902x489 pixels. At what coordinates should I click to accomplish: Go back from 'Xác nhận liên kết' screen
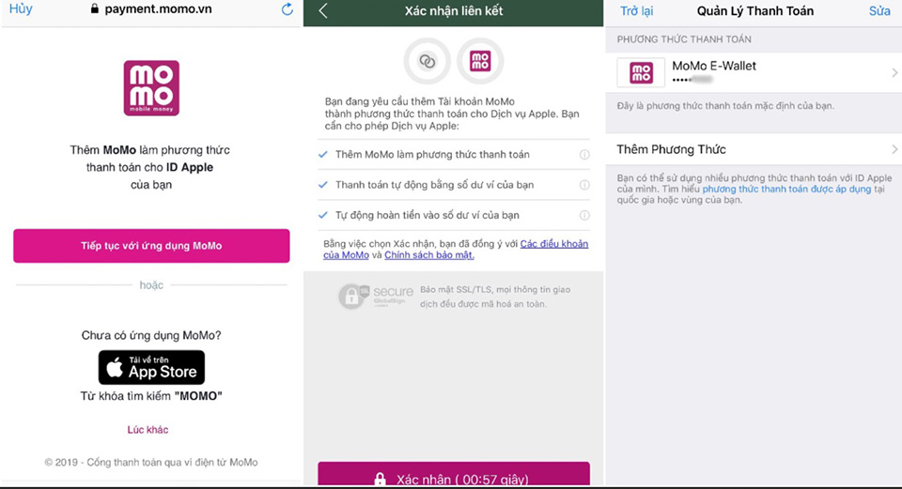pos(322,10)
